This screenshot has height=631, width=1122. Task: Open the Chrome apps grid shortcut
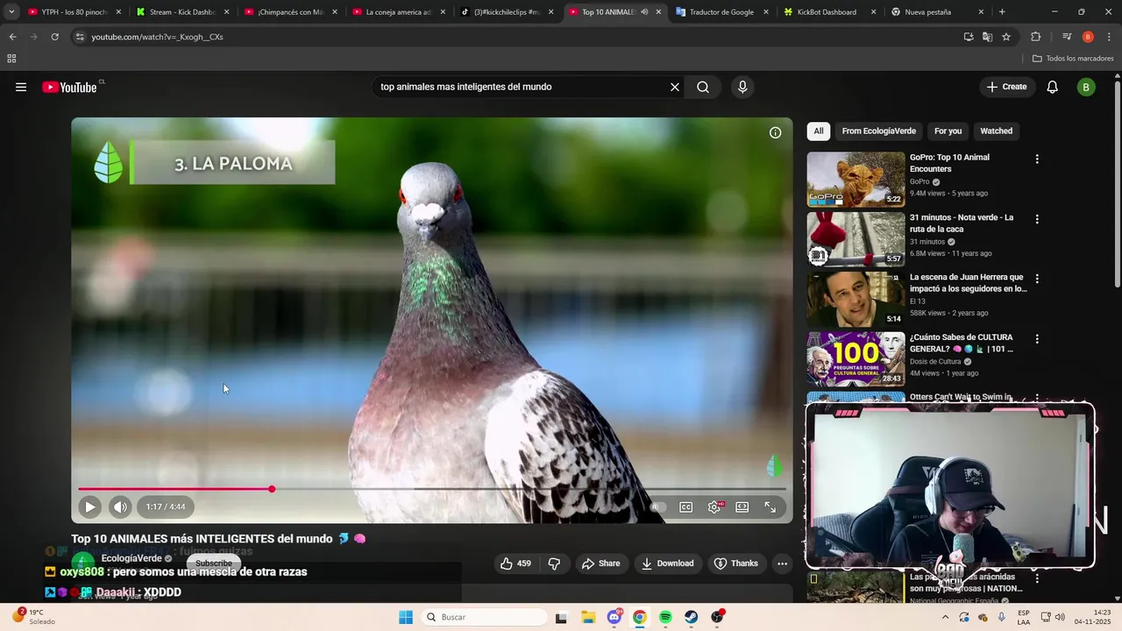(11, 59)
